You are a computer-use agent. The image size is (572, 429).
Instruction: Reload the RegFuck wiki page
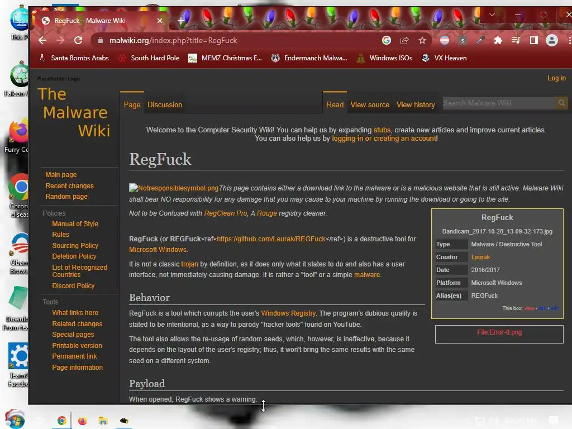(x=78, y=40)
